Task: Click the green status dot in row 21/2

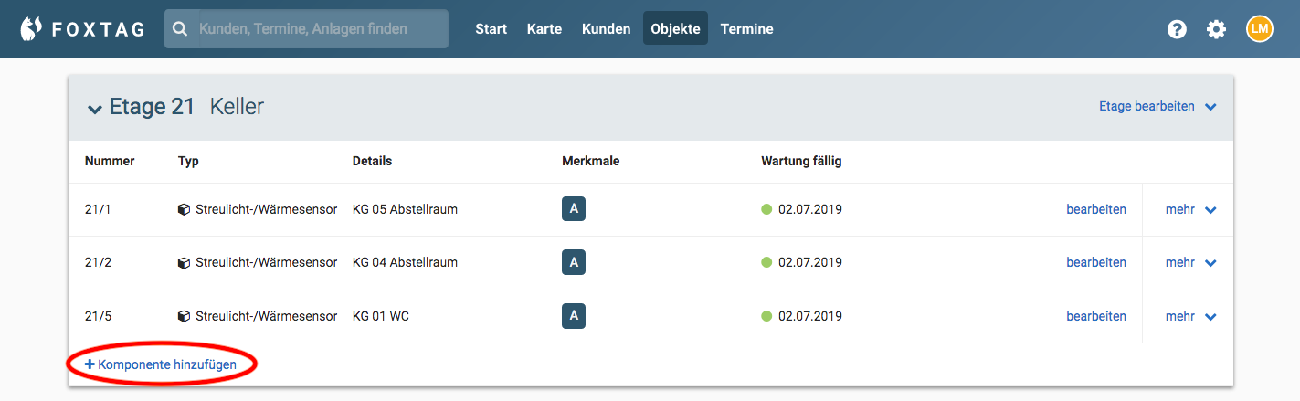Action: pyautogui.click(x=766, y=263)
